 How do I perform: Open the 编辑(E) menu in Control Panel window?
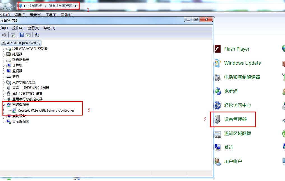tap(20, 15)
